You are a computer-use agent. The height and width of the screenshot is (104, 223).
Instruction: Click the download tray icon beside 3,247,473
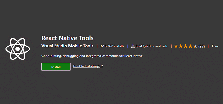(133, 46)
